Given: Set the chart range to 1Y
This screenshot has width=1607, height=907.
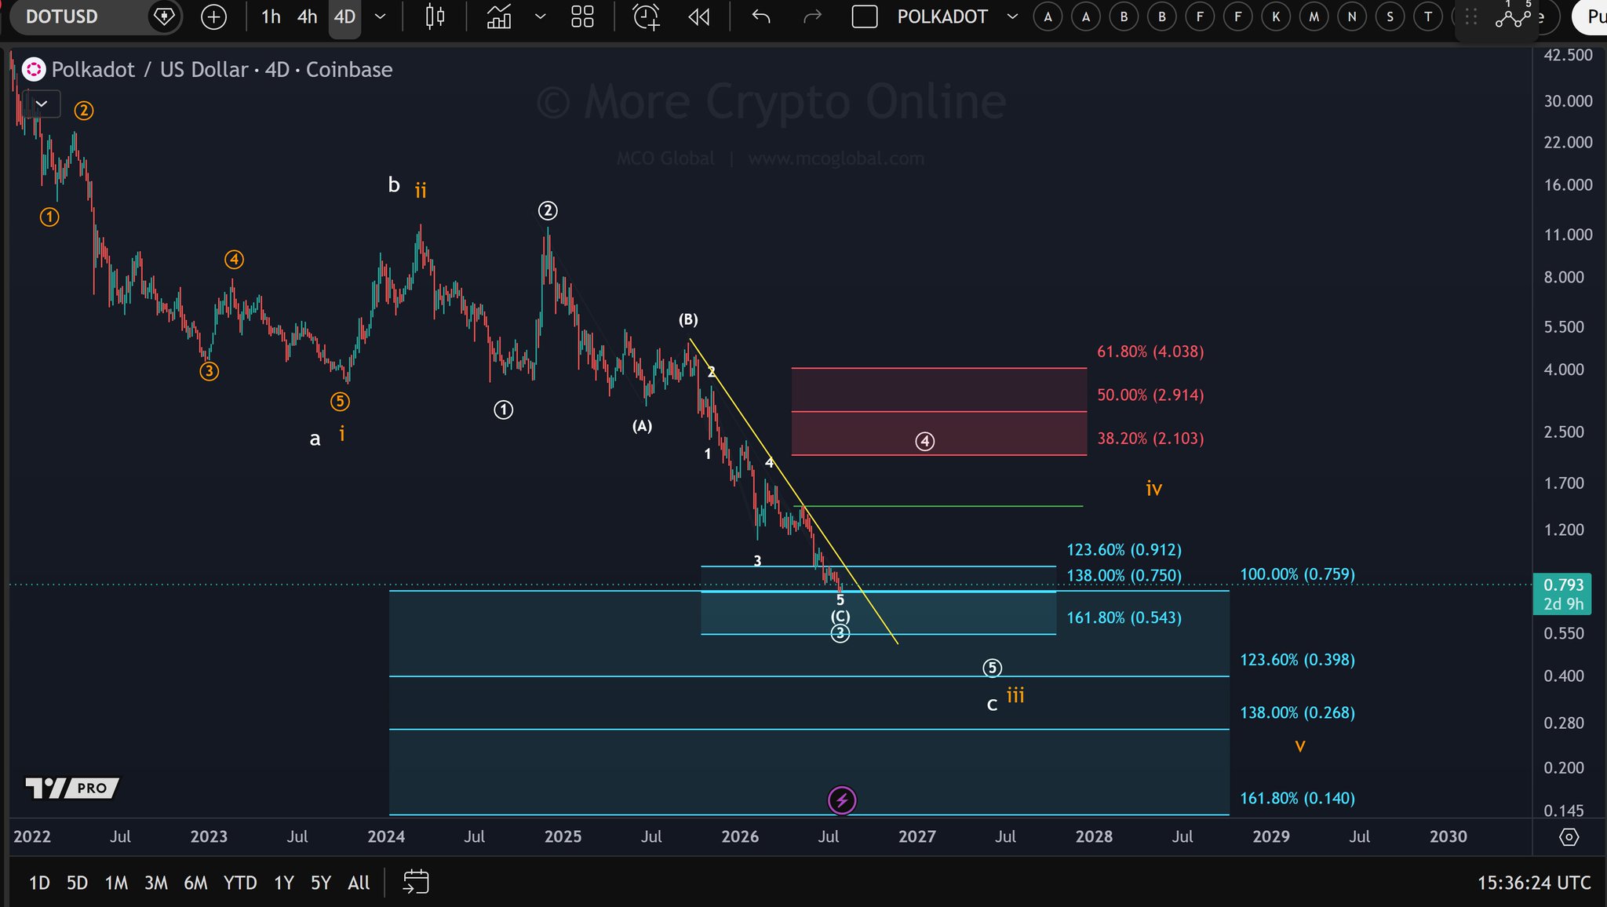Looking at the screenshot, I should [x=283, y=883].
